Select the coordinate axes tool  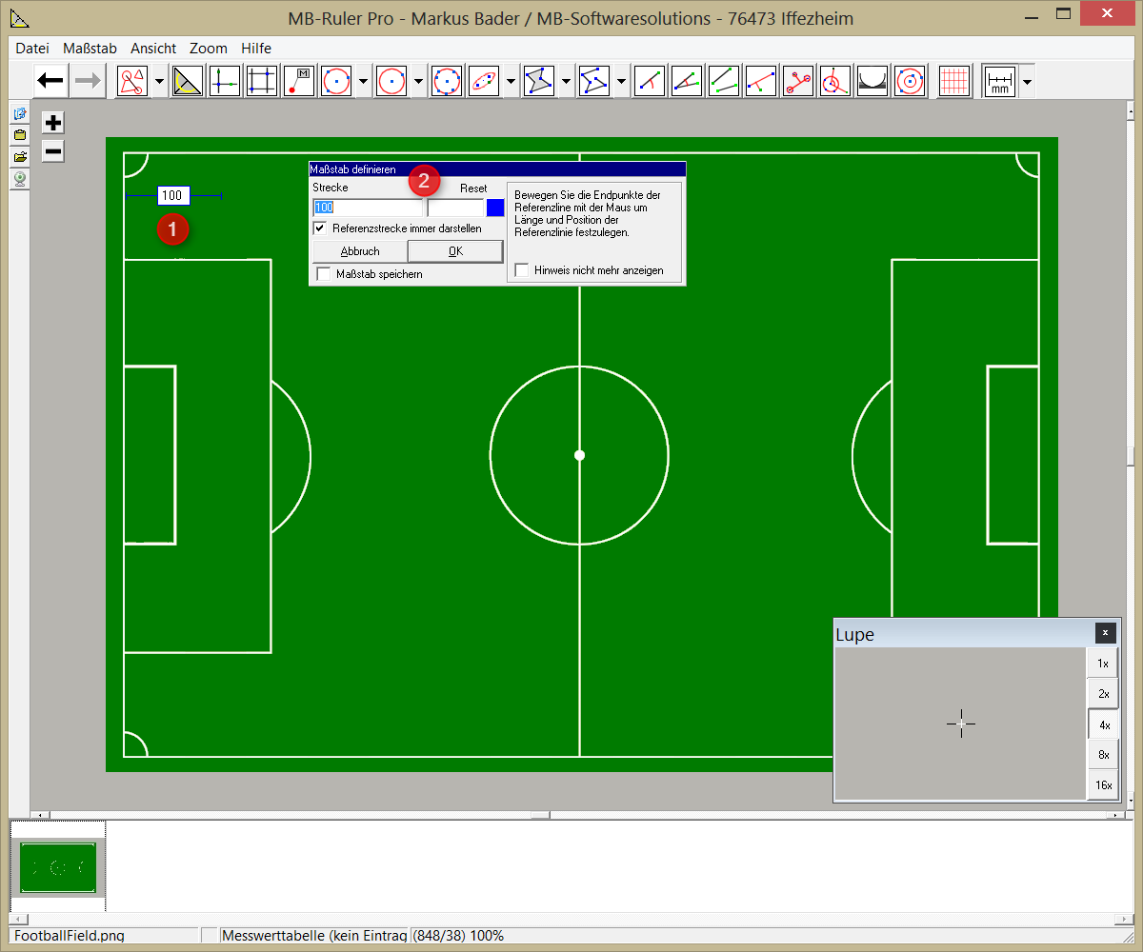[224, 82]
